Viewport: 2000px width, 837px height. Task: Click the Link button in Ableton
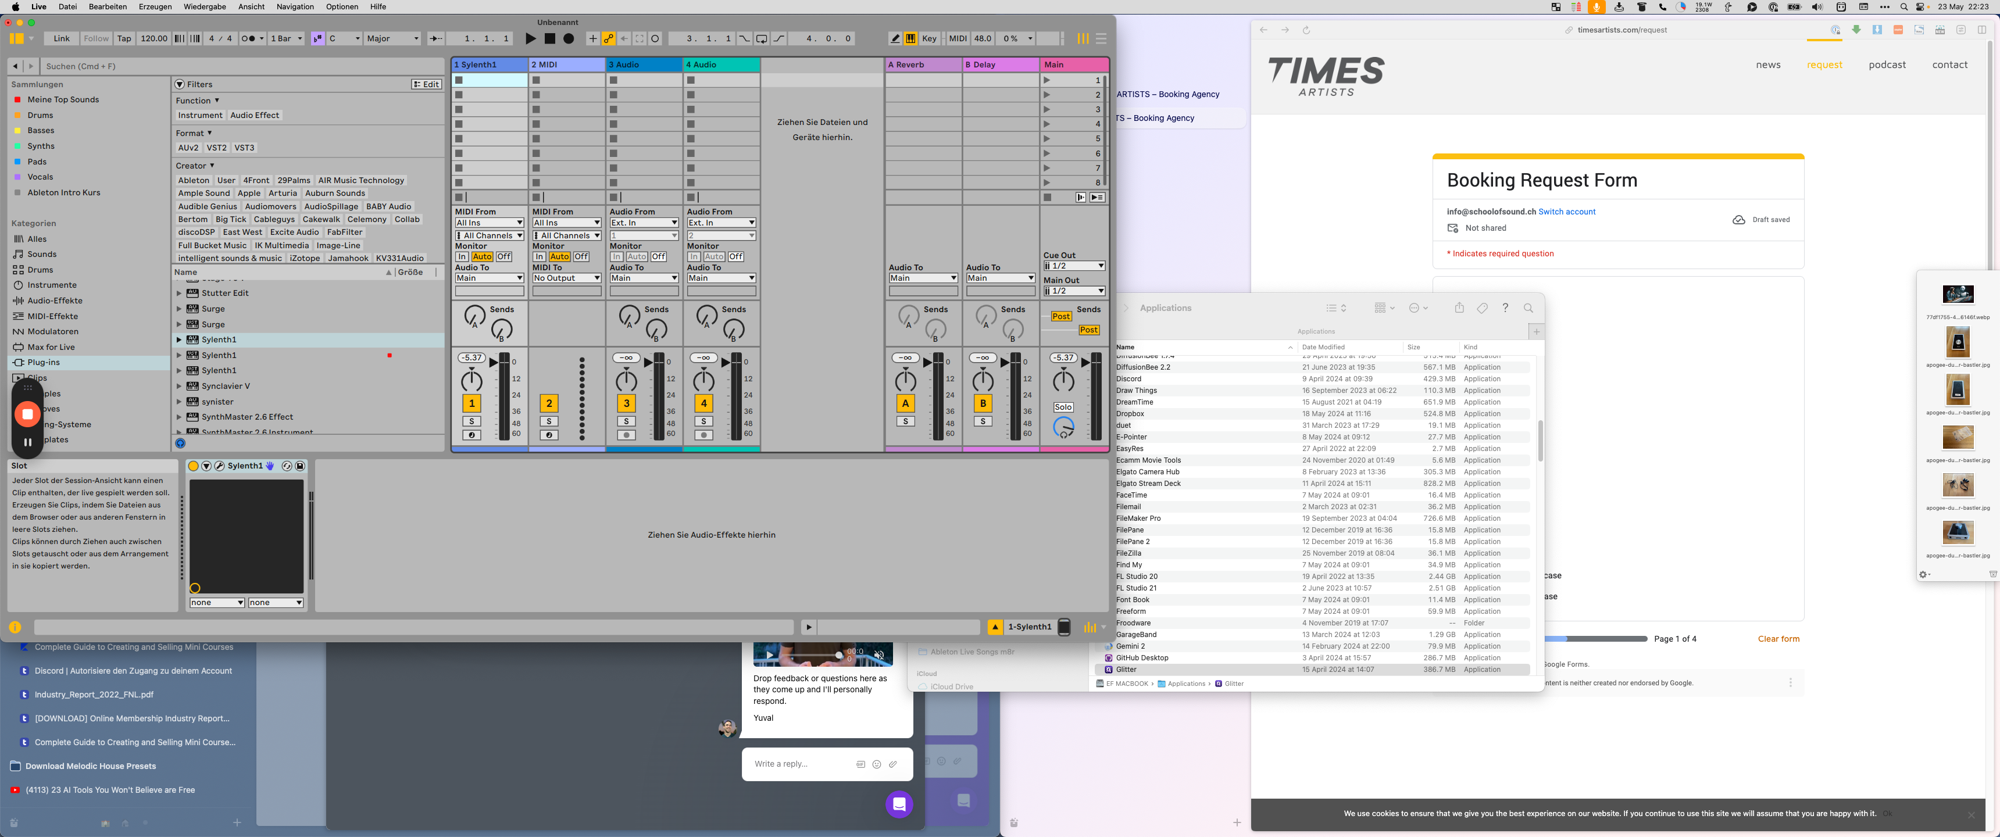click(x=61, y=38)
